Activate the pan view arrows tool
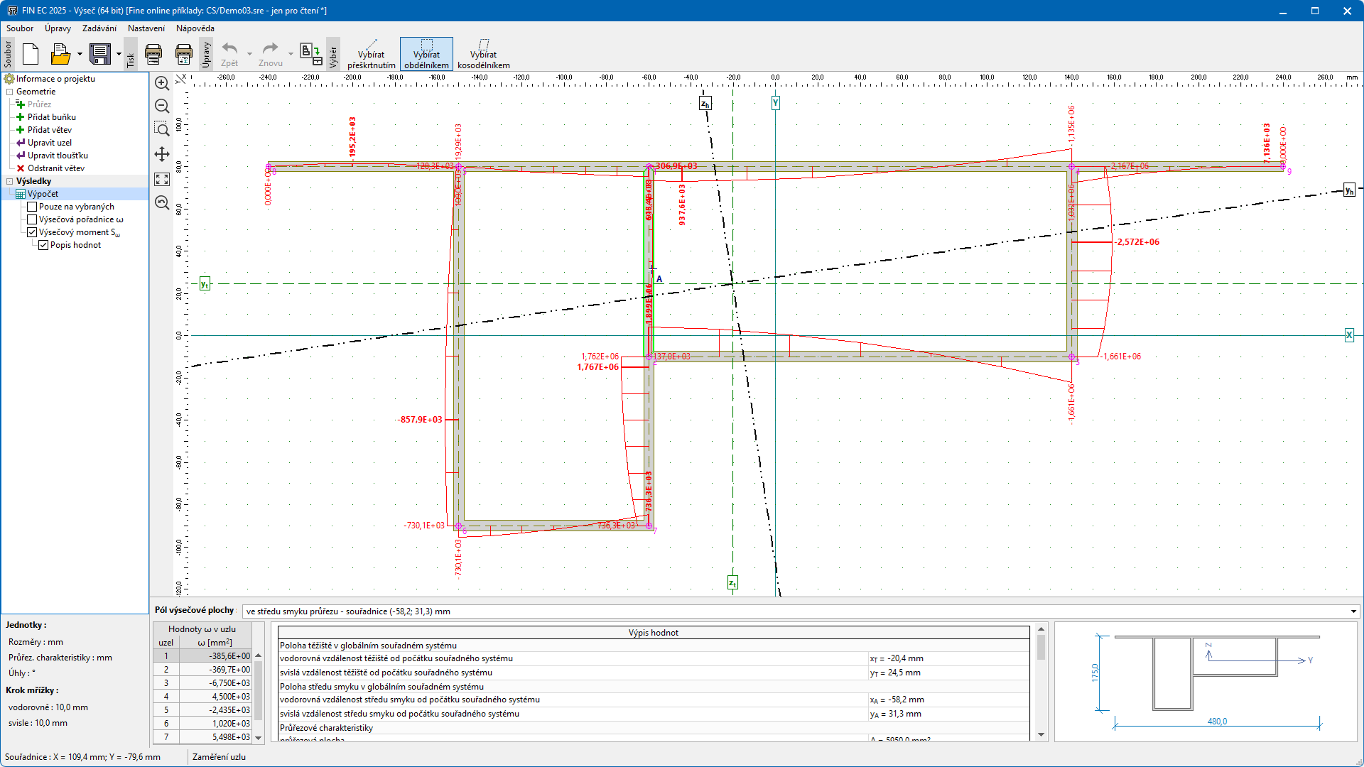1364x767 pixels. (x=162, y=154)
